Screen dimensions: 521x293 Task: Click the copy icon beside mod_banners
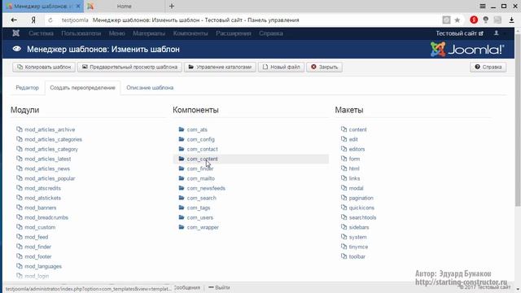point(20,208)
